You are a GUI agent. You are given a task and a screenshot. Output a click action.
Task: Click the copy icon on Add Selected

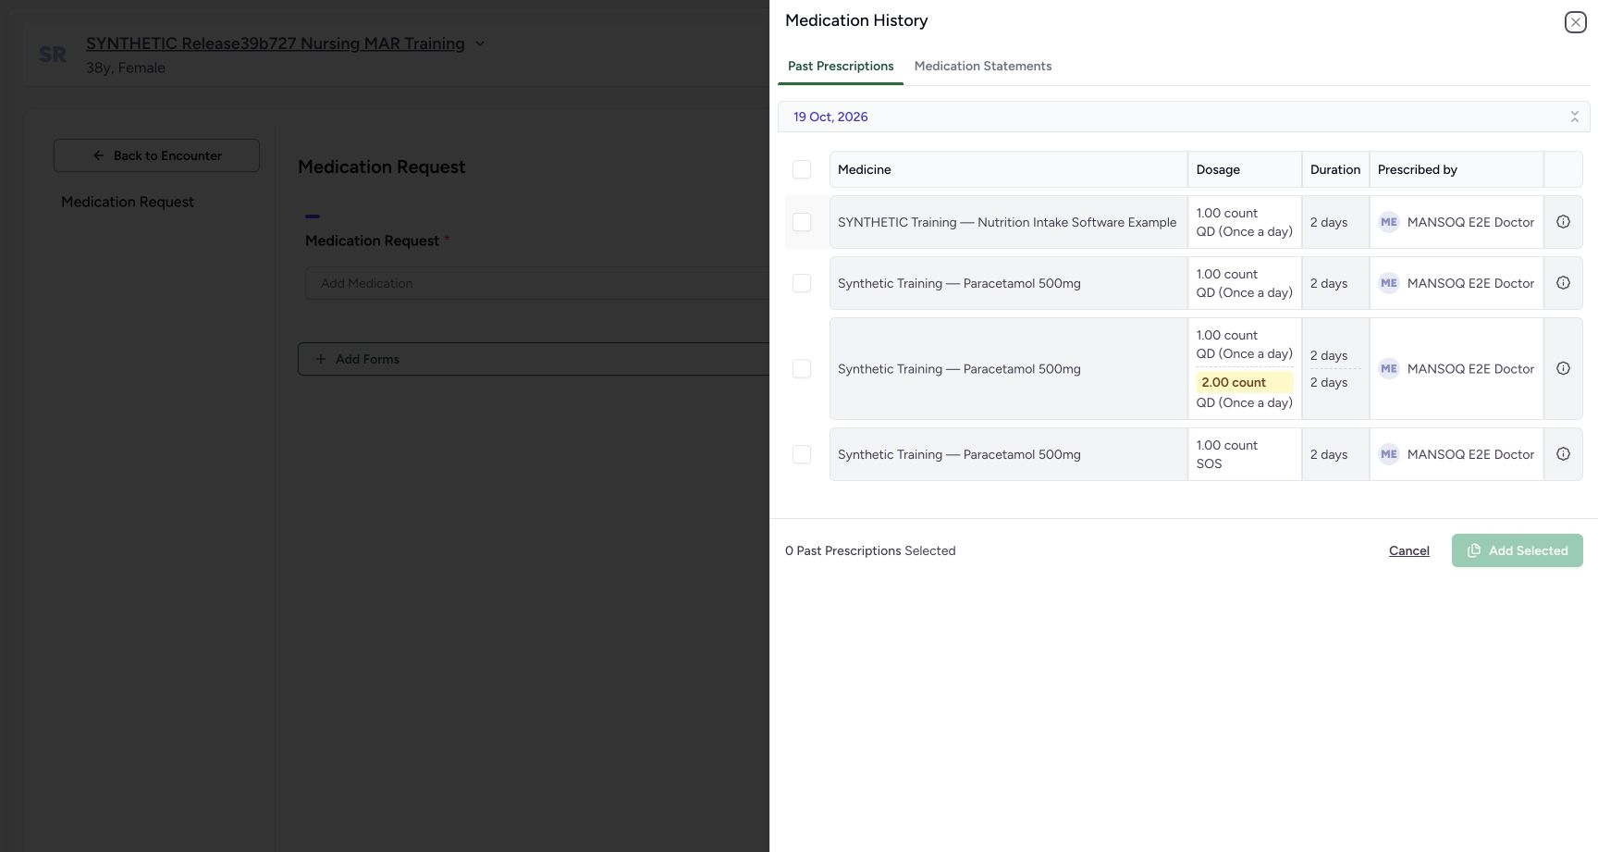pyautogui.click(x=1474, y=550)
